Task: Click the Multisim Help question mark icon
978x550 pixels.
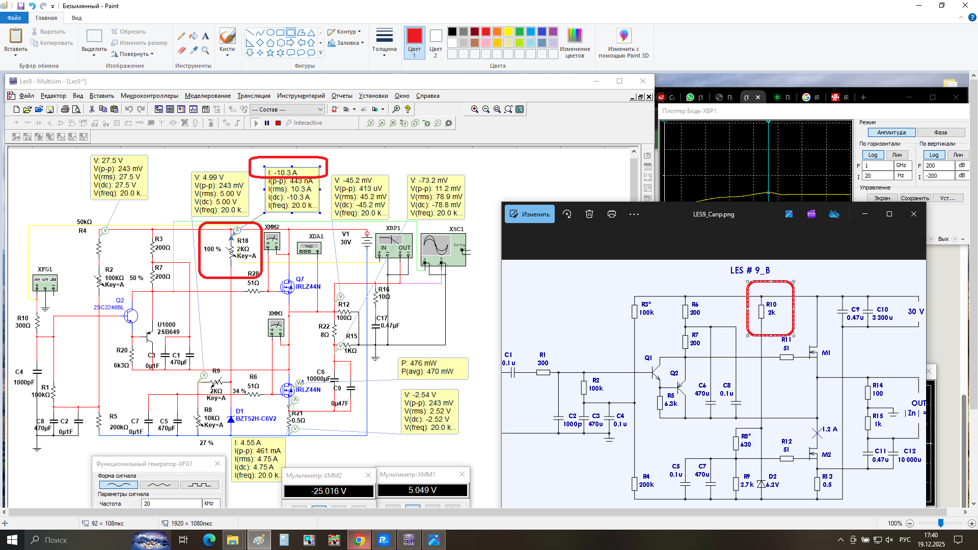Action: (407, 109)
